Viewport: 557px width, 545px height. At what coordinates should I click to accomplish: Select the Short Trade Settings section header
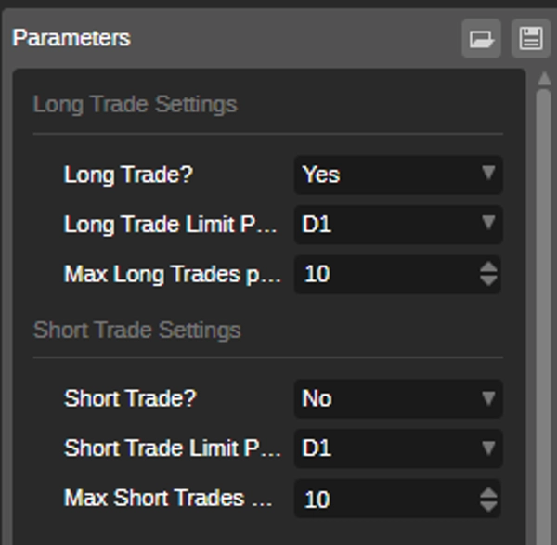coord(137,330)
